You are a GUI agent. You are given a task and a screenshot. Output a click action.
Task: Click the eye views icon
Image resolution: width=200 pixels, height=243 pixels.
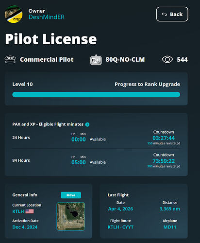[167, 59]
